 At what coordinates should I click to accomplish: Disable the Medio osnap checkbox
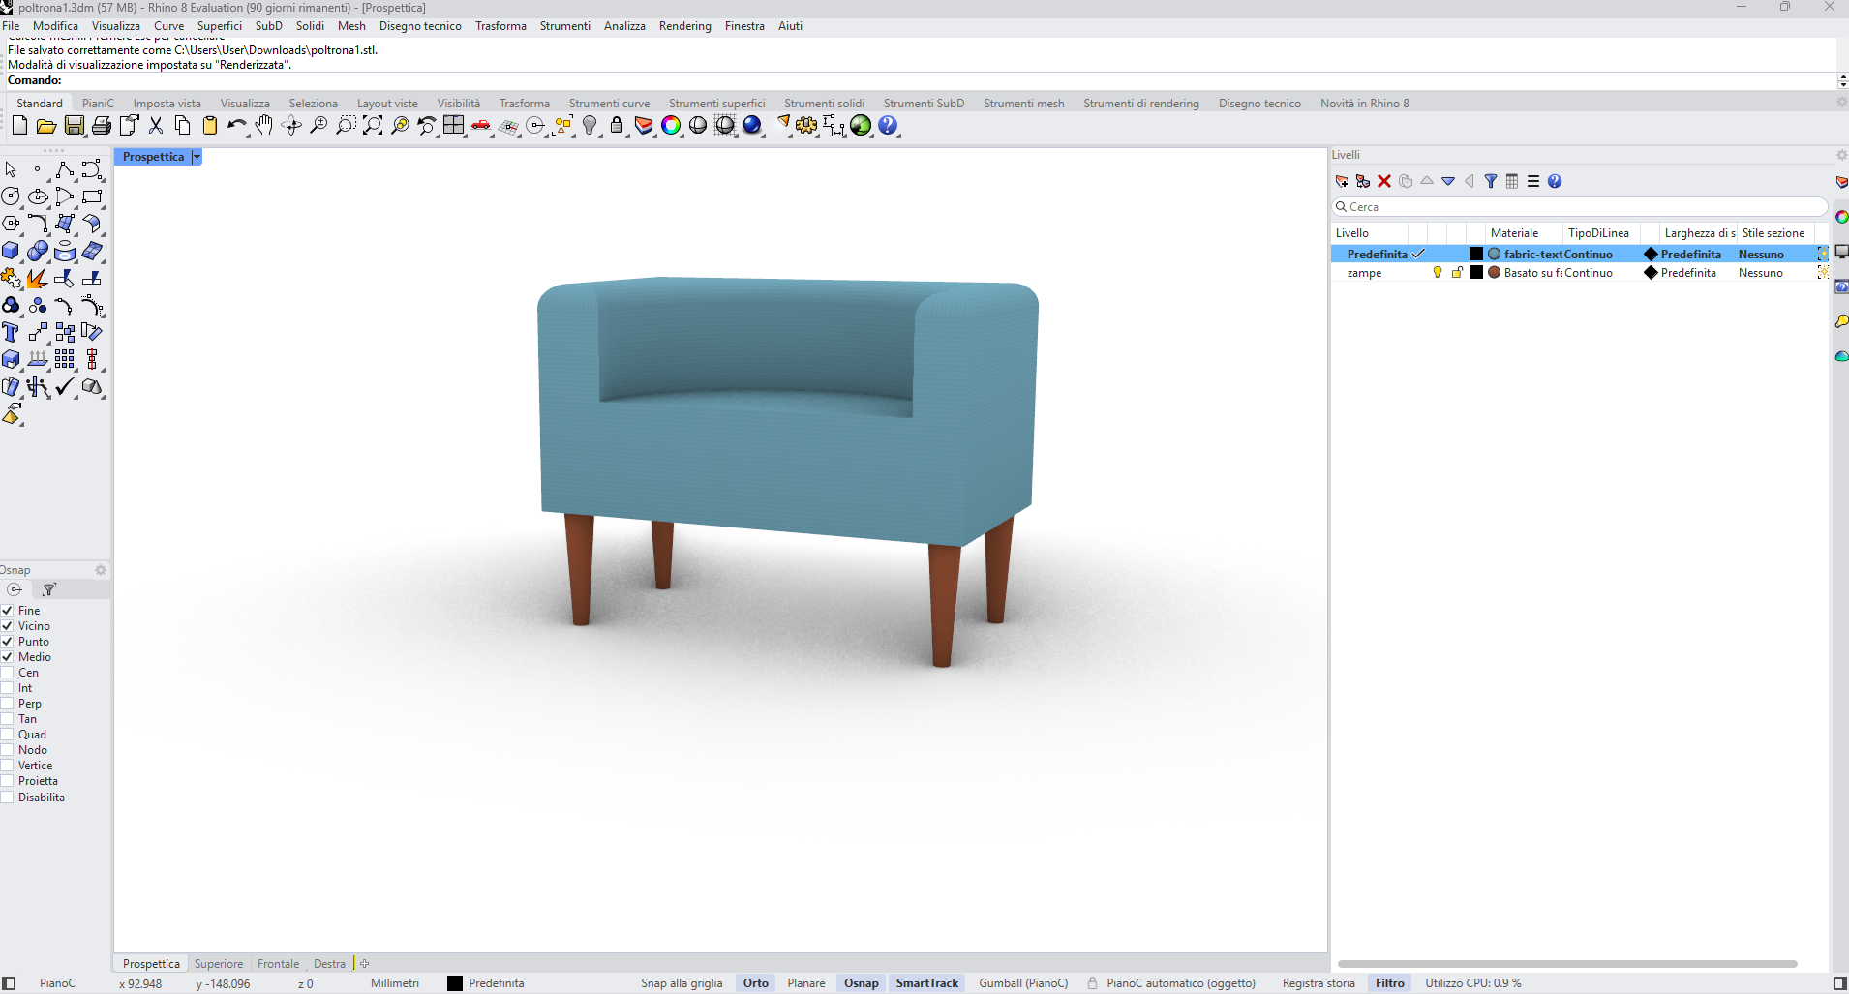coord(9,657)
